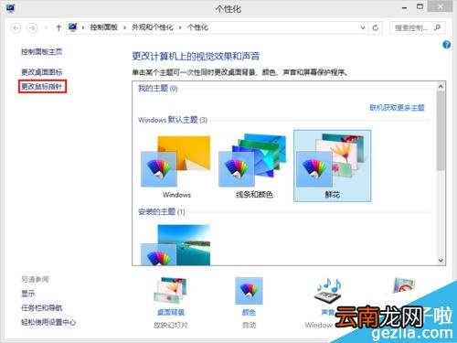
Task: Select the 线条和颜色 theme
Action: coord(254,166)
